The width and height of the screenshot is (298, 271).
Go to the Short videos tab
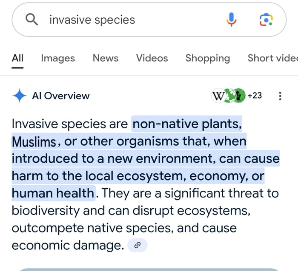(x=273, y=58)
